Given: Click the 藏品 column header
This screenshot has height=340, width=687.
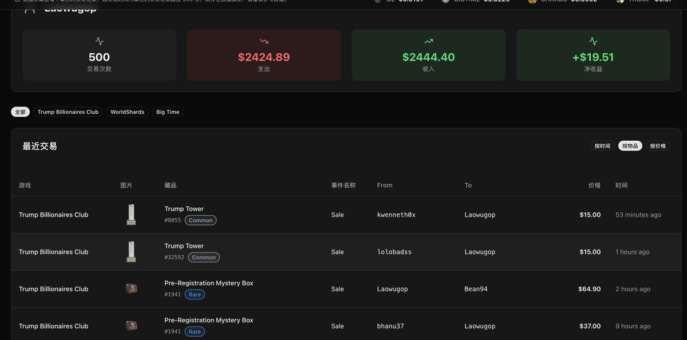Looking at the screenshot, I should [171, 185].
